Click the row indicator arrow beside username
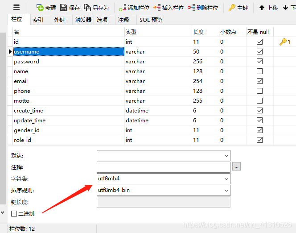The width and height of the screenshot is (296, 233). pyautogui.click(x=10, y=51)
